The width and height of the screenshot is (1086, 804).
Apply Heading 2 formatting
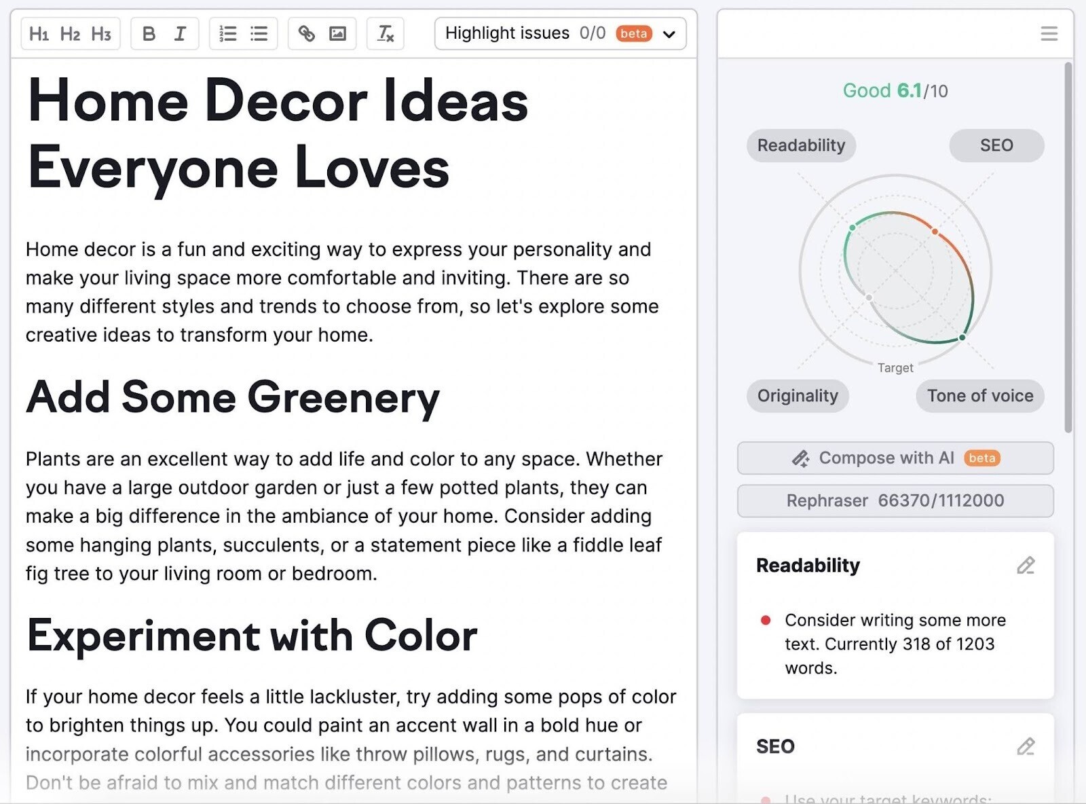[x=70, y=34]
